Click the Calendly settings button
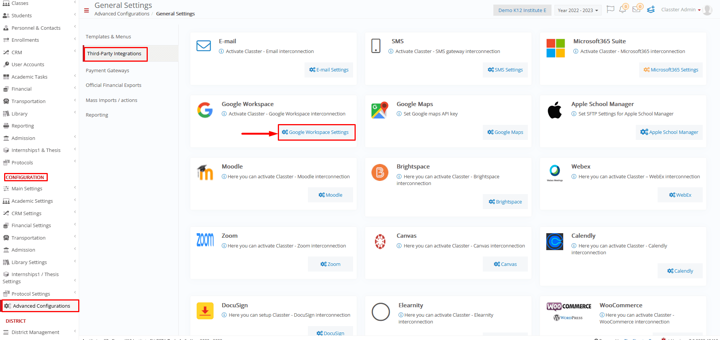 coord(680,271)
